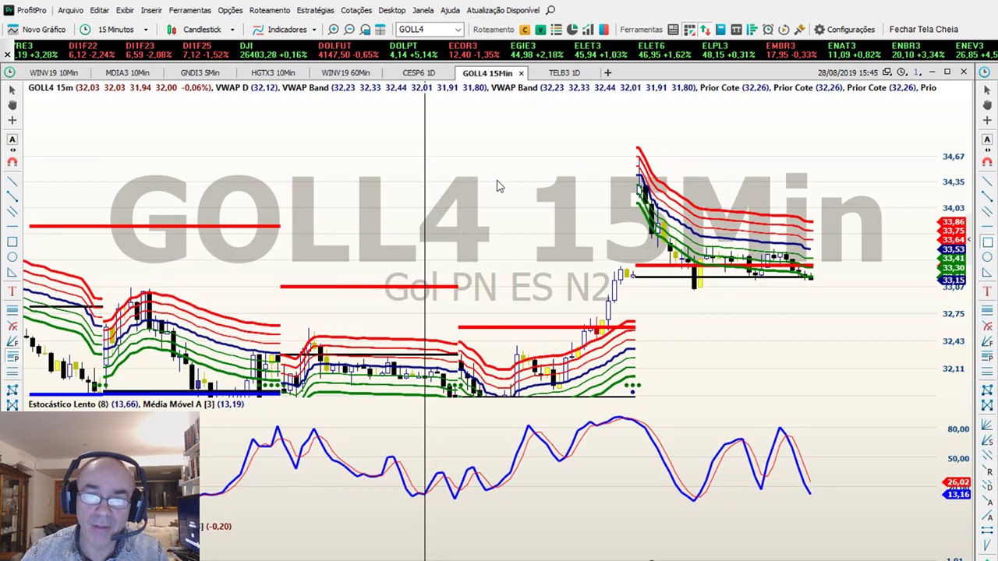Open the Estratégias menu
The height and width of the screenshot is (561, 998).
tap(315, 10)
